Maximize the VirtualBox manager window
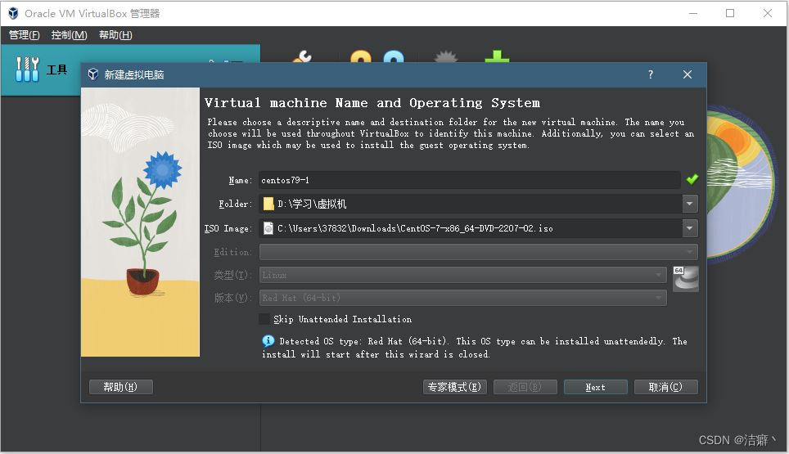789x454 pixels. (x=730, y=14)
